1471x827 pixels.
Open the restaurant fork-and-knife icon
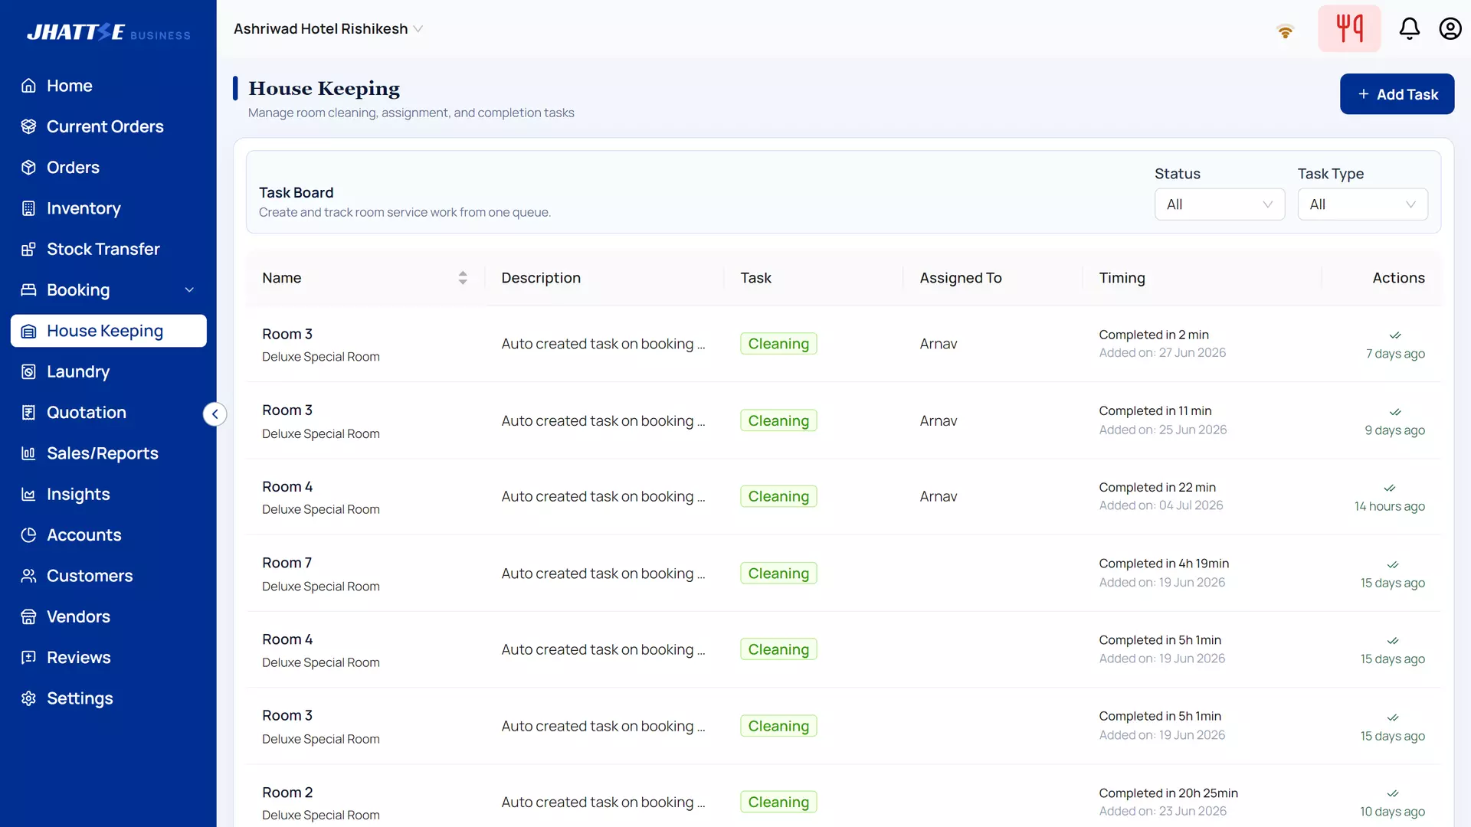(x=1349, y=28)
